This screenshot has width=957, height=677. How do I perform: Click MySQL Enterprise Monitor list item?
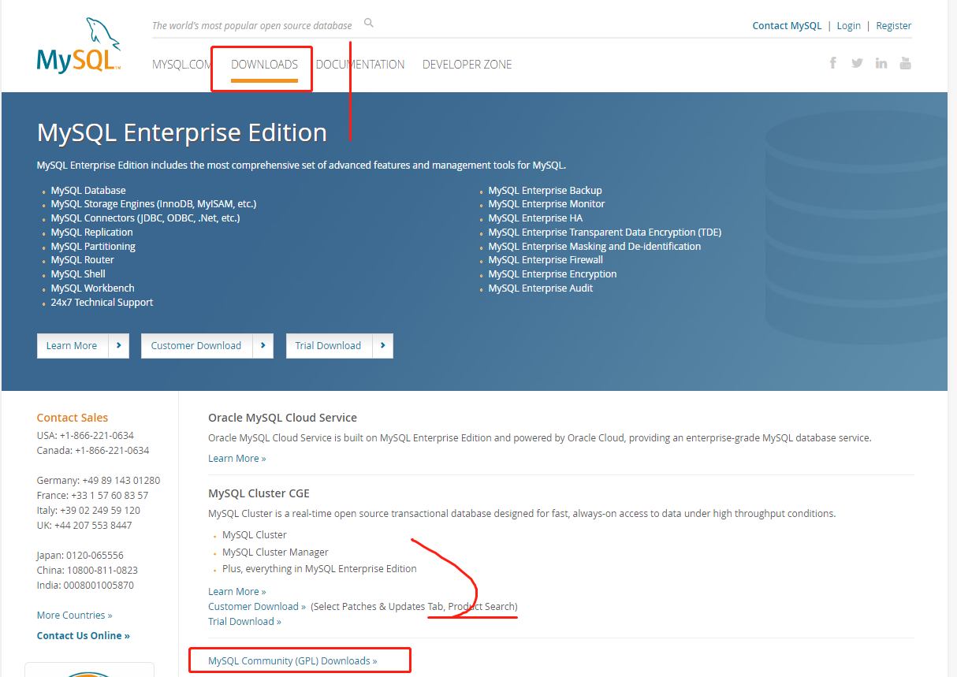(546, 203)
